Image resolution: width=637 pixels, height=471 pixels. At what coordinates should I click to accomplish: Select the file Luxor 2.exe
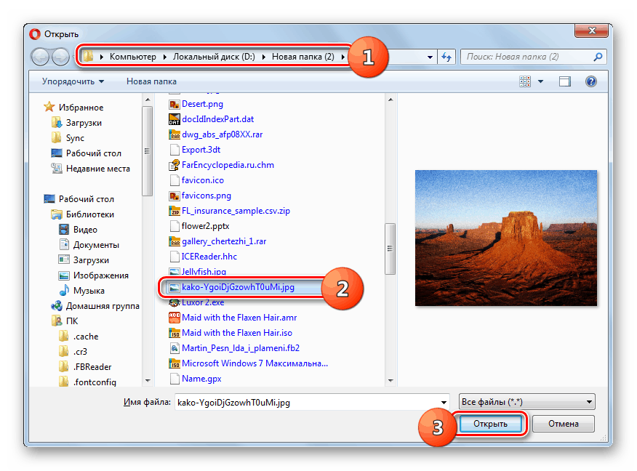[203, 302]
